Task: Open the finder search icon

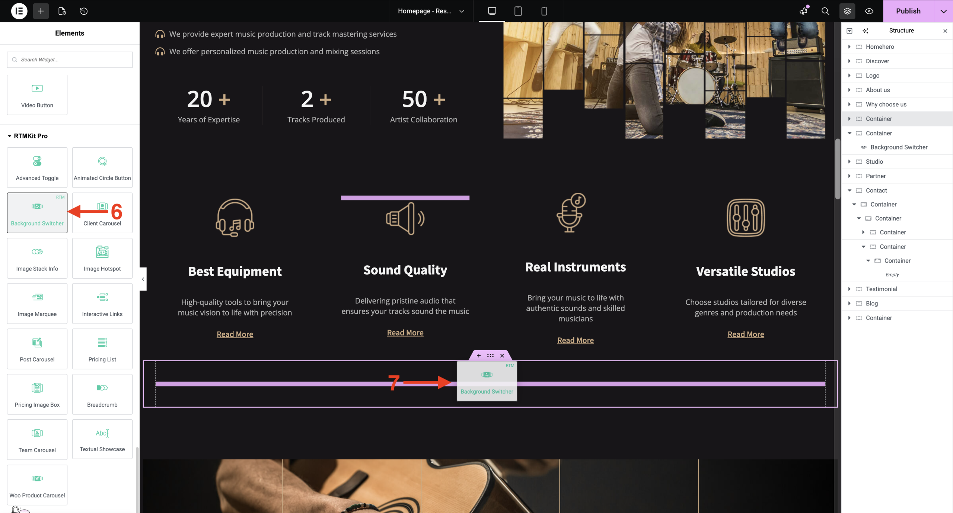Action: pos(825,11)
